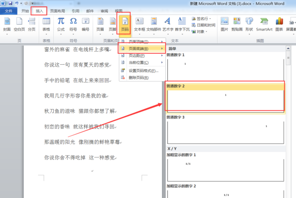Select the WordArt (艺术字) tool
The height and width of the screenshot is (198, 296).
pyautogui.click(x=168, y=26)
